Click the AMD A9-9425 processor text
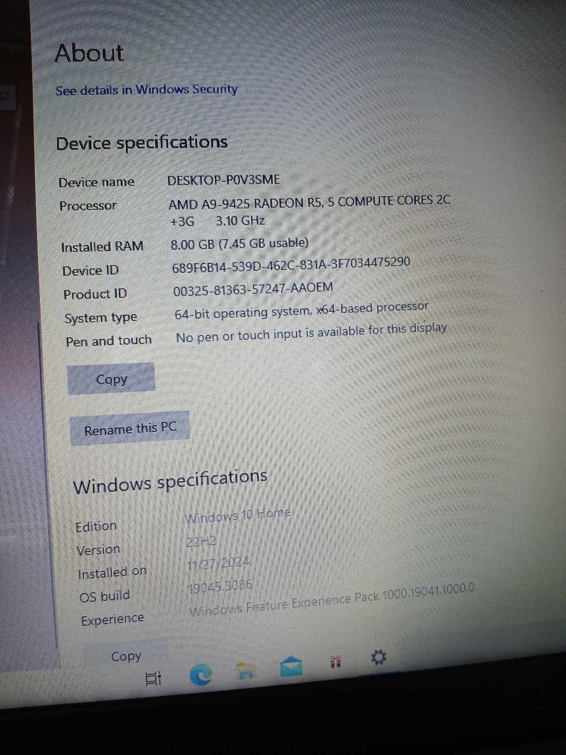The width and height of the screenshot is (566, 755). [x=309, y=210]
